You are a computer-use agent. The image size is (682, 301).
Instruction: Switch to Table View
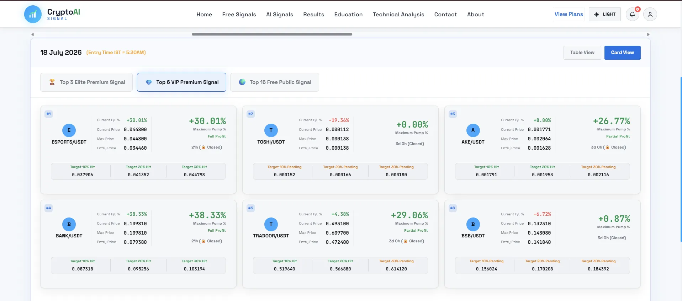tap(582, 53)
